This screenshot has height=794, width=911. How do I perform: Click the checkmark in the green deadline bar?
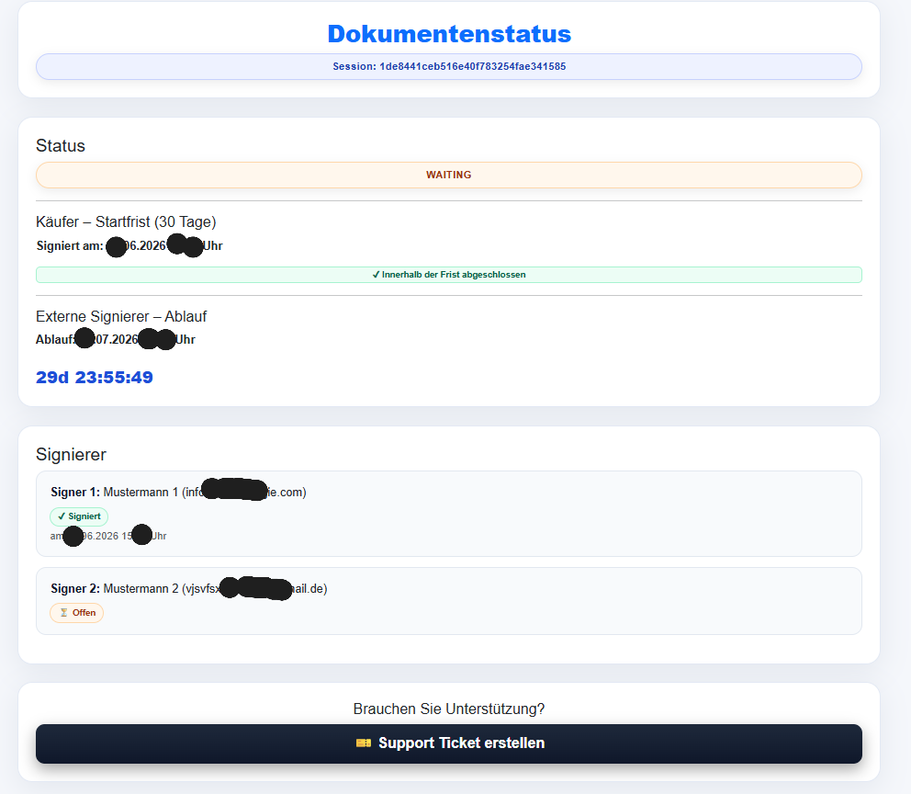[376, 275]
